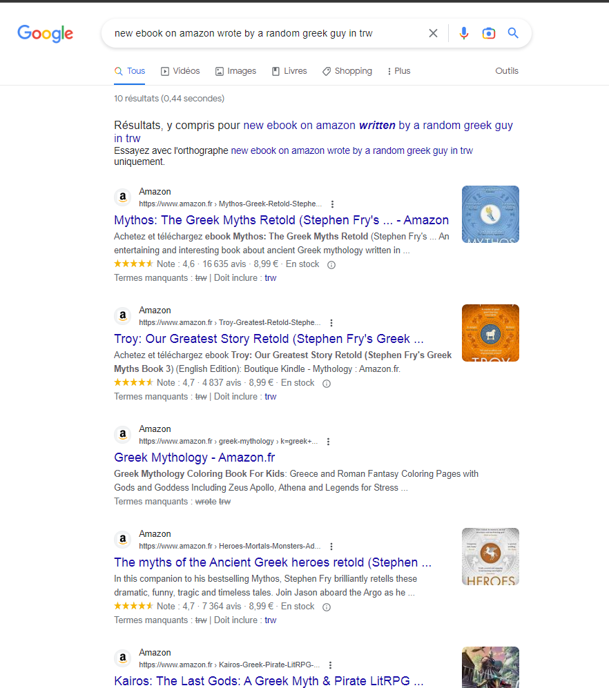Open the Livres tab

coord(289,71)
